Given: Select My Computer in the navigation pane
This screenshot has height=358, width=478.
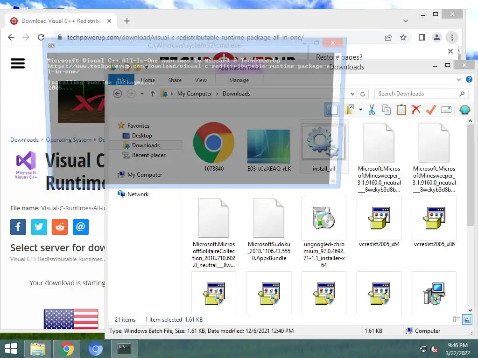Looking at the screenshot, I should pos(145,174).
